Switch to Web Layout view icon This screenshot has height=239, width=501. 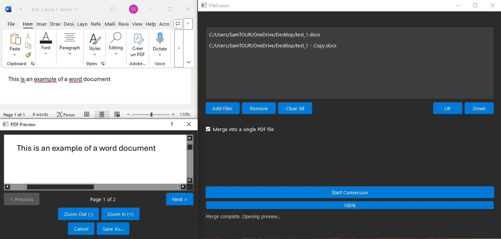[117, 114]
